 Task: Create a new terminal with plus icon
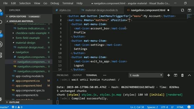[169, 75]
